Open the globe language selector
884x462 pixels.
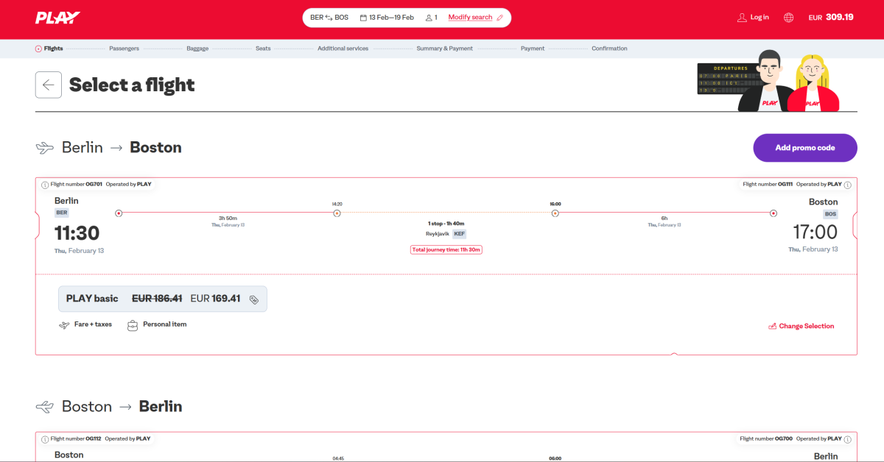tap(788, 18)
